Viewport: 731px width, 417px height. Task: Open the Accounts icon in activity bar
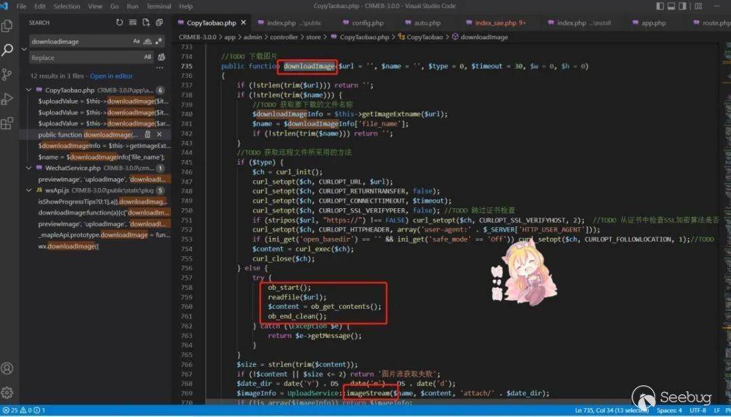pyautogui.click(x=7, y=368)
